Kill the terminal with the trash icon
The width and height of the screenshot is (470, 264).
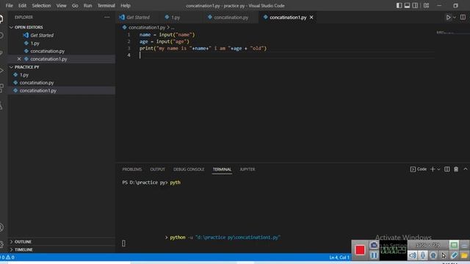[456, 169]
